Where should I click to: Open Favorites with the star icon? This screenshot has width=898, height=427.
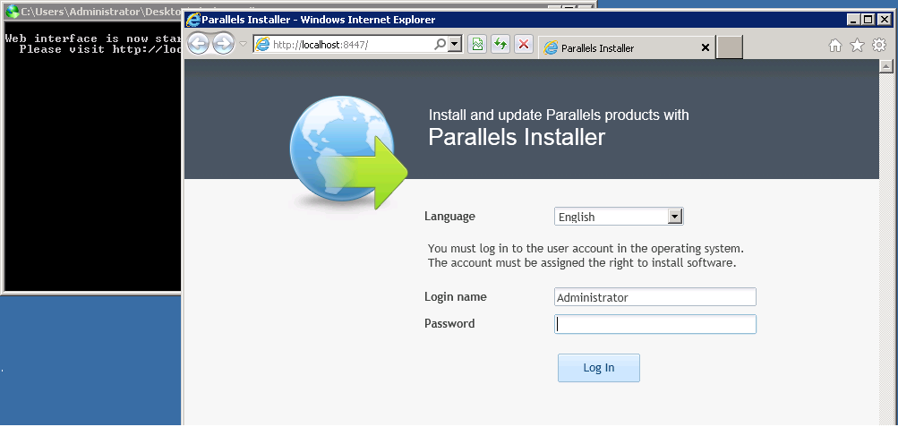point(857,46)
